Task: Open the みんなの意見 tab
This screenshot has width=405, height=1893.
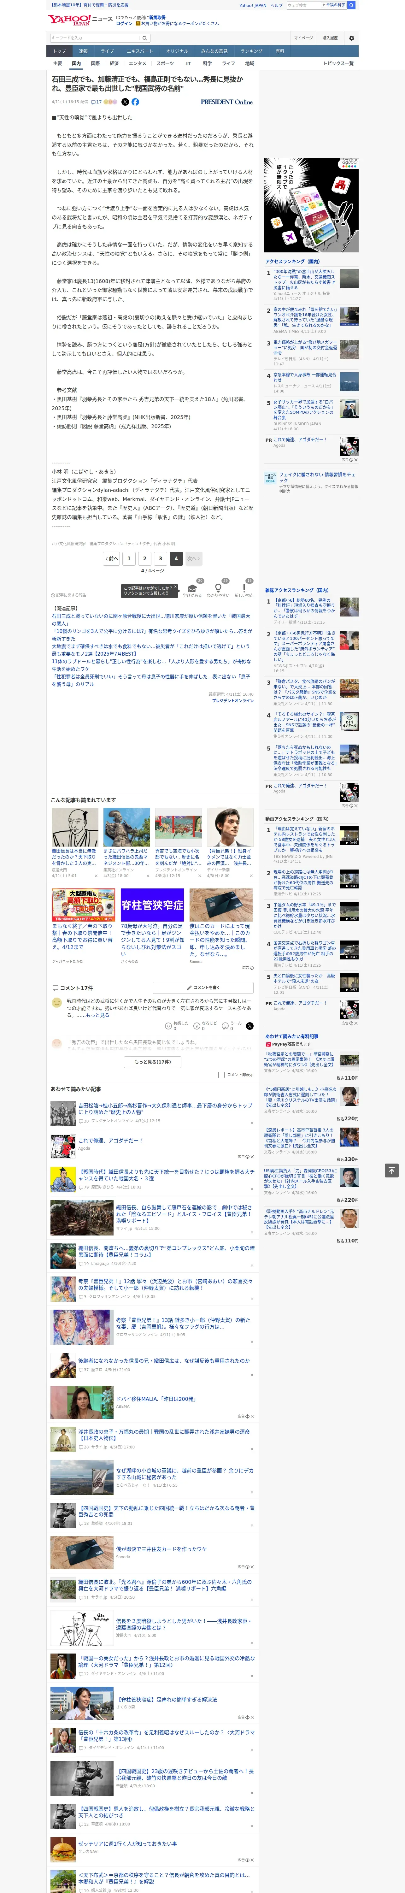Action: coord(214,51)
